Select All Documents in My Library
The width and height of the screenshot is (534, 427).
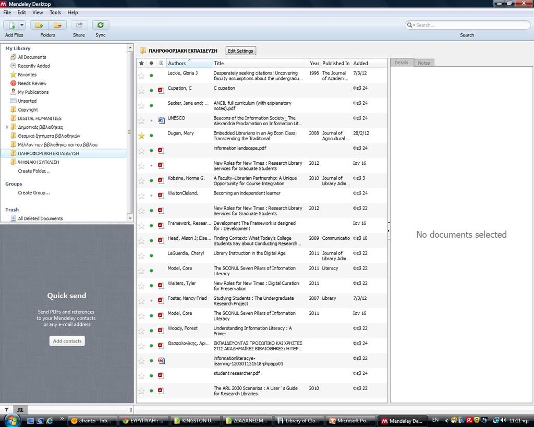coord(32,57)
